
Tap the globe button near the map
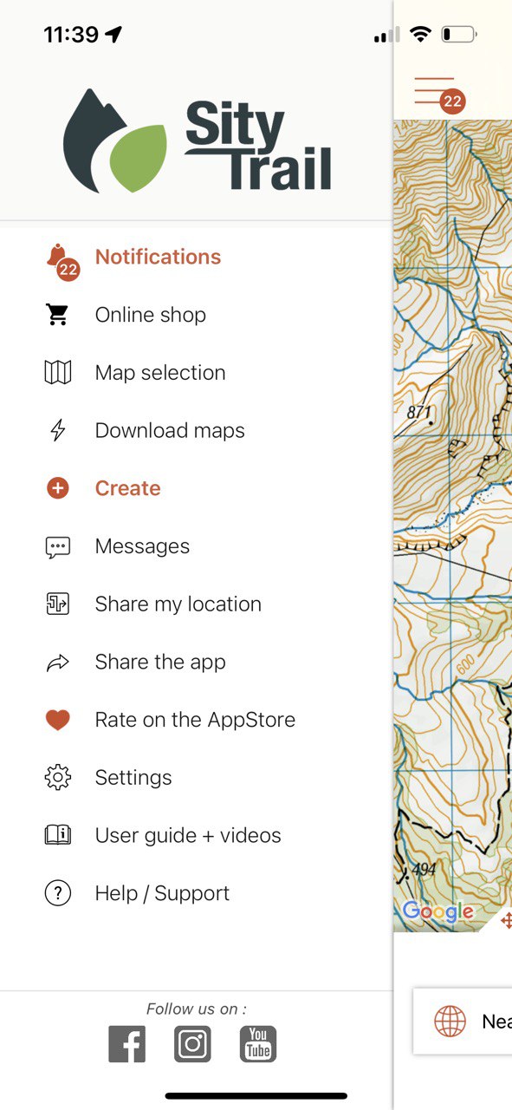tap(450, 1022)
